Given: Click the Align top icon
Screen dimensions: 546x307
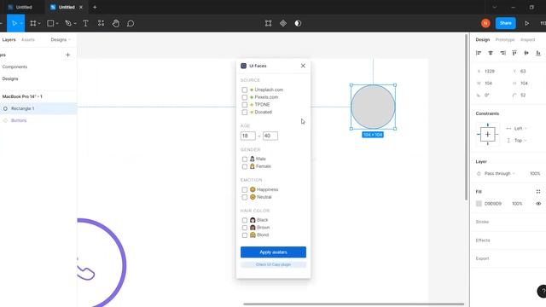Looking at the screenshot, I should click(514, 53).
